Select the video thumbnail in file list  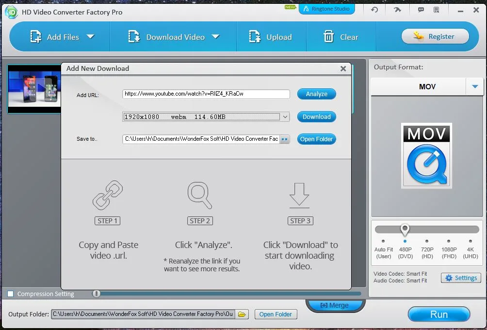[34, 89]
